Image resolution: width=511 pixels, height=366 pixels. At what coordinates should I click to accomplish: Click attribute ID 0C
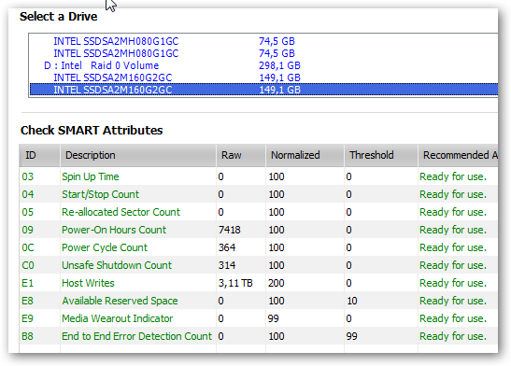[x=28, y=247]
